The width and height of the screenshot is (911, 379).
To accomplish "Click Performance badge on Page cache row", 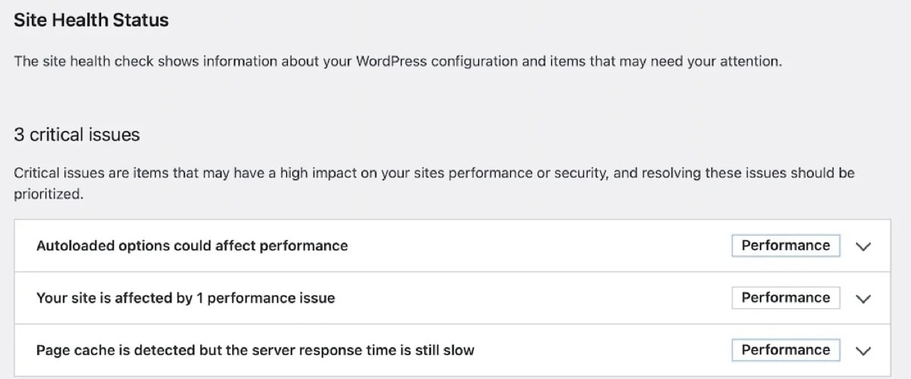I will 786,350.
